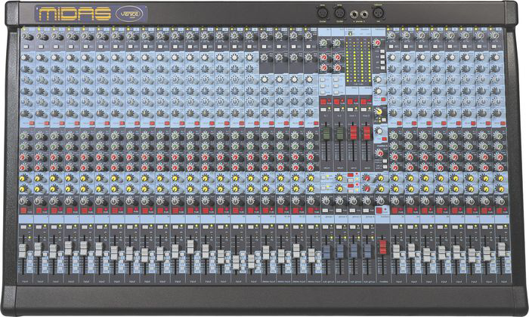Screen dimensions: 529x317
Task: Click the leftmost channel's upper yellow aux knob
Action: [23, 178]
